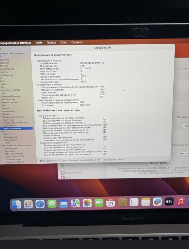Select Объекты запуска in the sidebar
The width and height of the screenshot is (189, 249).
[x=14, y=154]
